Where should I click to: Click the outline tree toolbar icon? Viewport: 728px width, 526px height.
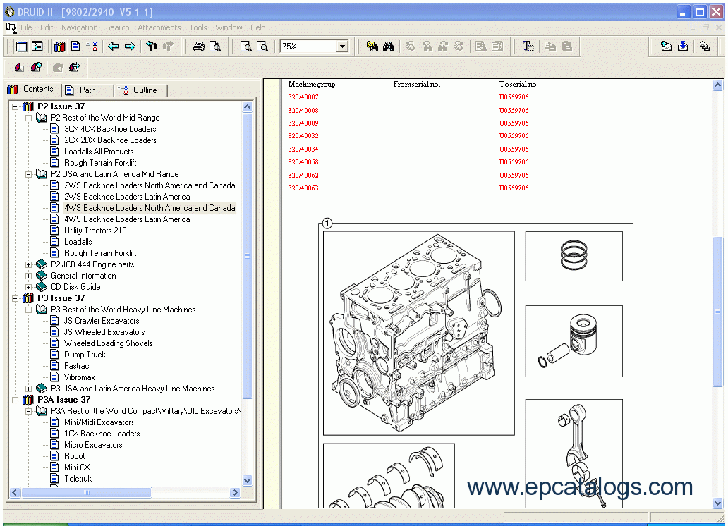[x=92, y=47]
